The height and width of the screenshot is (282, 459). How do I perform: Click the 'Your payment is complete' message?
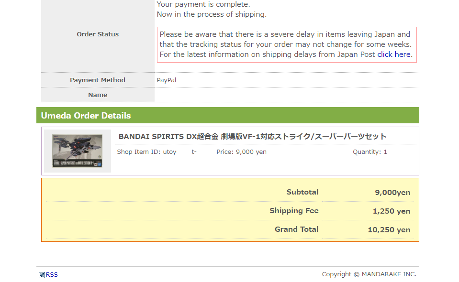point(203,4)
